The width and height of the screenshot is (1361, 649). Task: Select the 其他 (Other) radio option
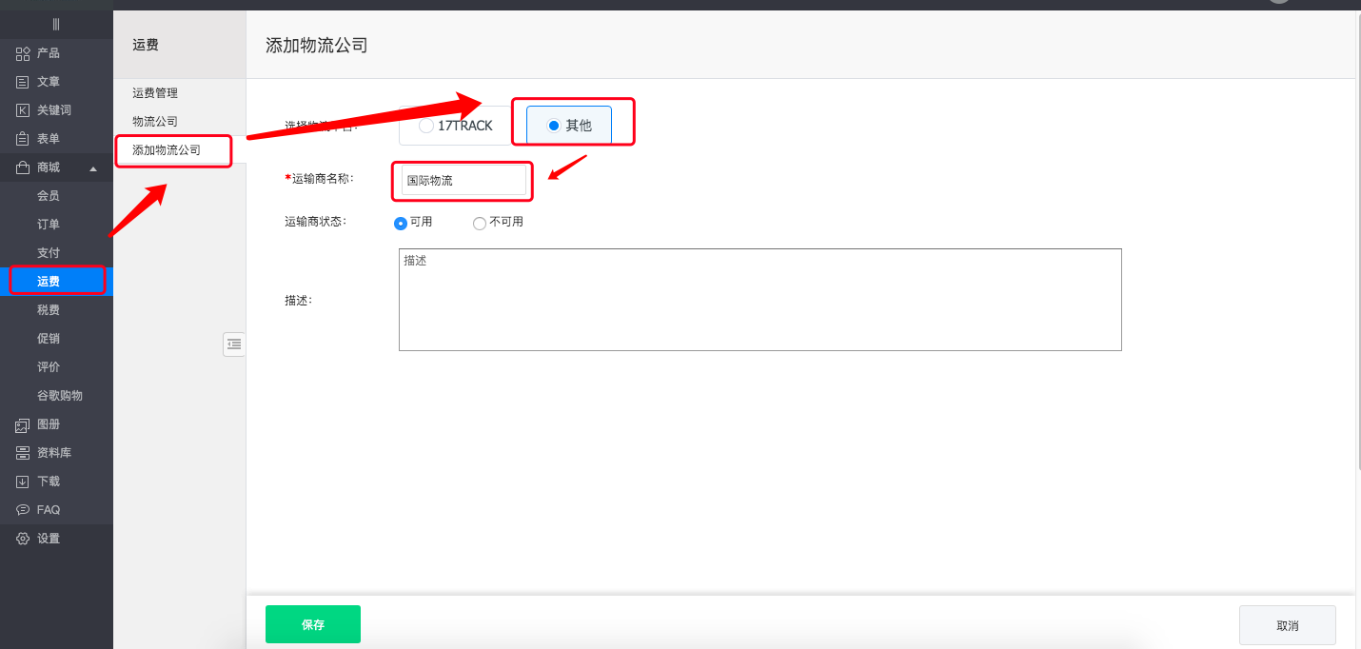(554, 126)
